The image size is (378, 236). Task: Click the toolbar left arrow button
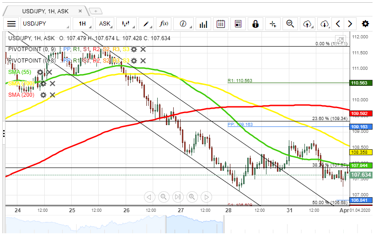338,24
